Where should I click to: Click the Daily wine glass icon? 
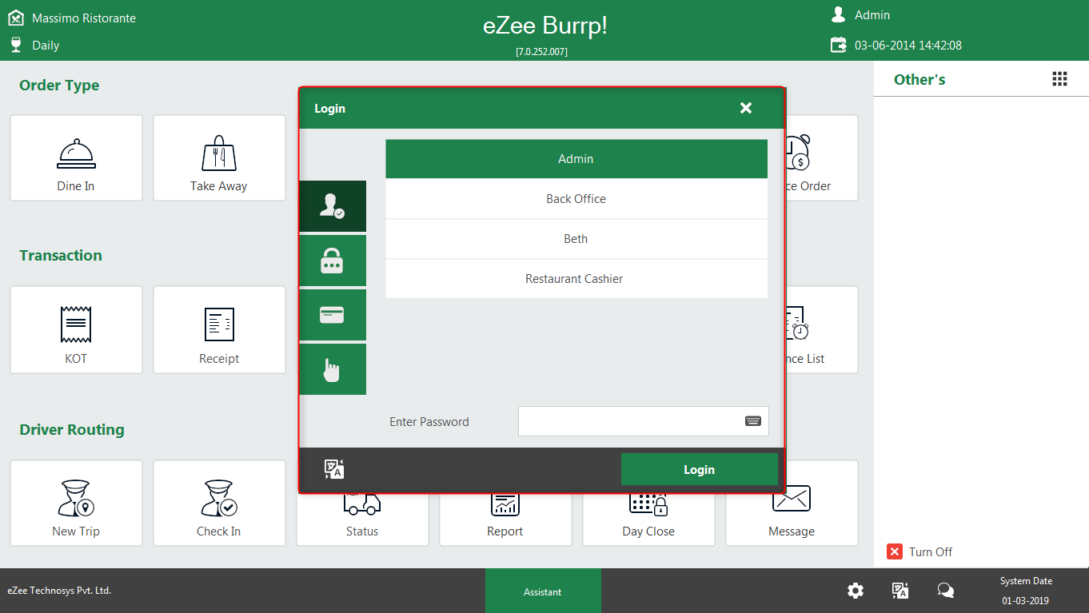point(16,45)
